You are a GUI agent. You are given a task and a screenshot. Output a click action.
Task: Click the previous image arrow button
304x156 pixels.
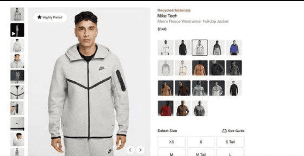130,150
